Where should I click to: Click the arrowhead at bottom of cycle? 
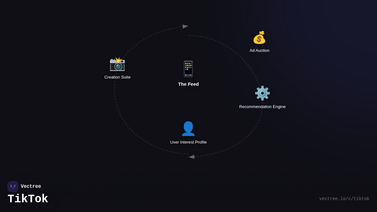pos(192,157)
